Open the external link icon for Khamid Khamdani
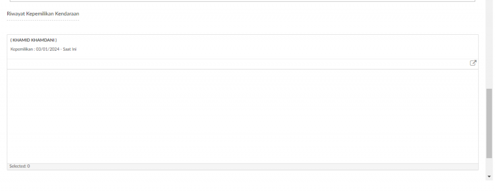495x192 pixels. 473,63
